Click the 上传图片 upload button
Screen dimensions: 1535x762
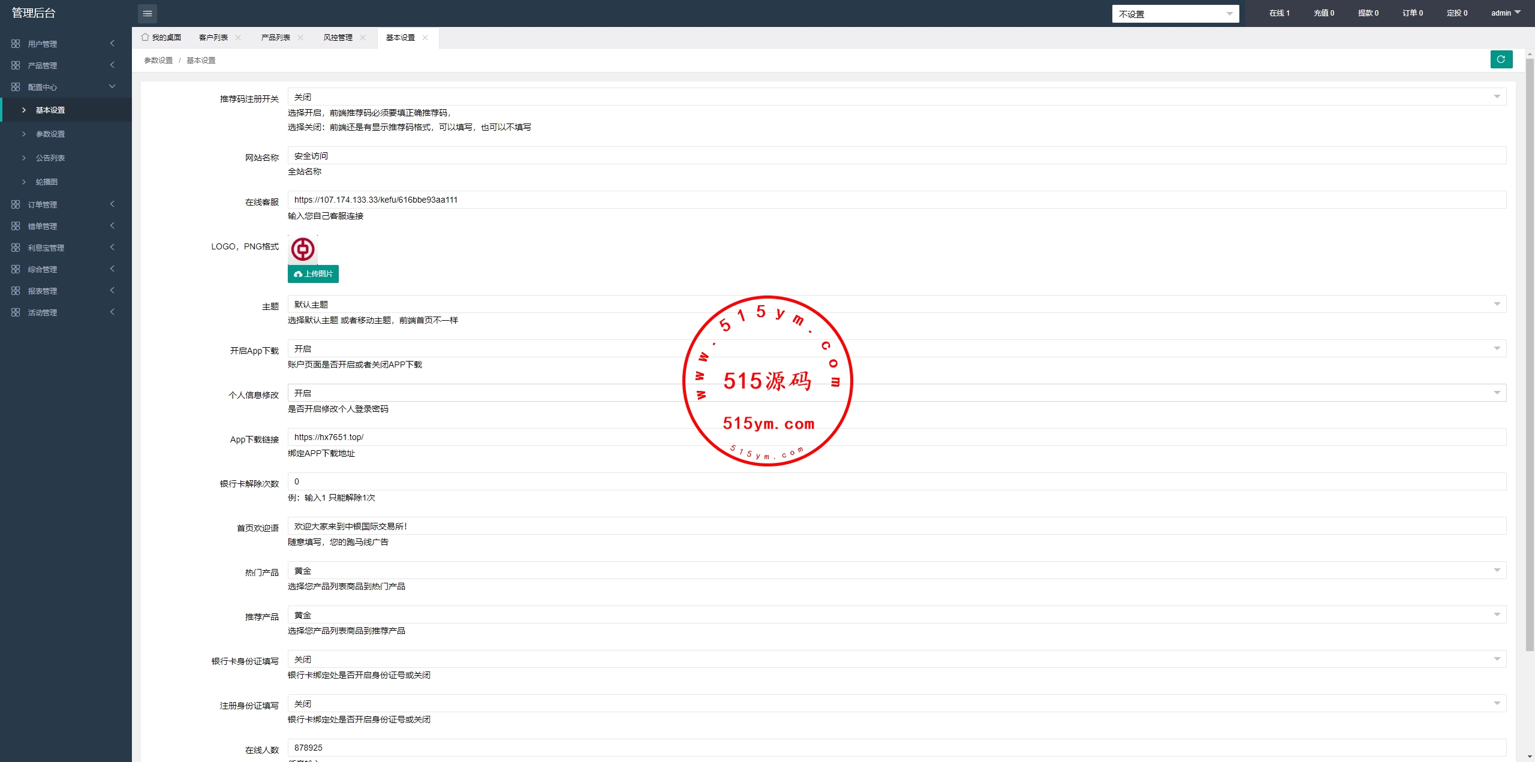313,274
